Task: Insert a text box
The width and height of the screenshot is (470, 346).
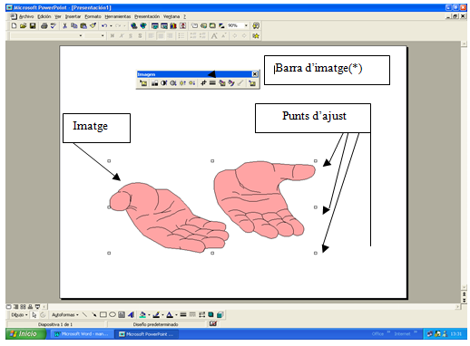Action: (122, 315)
